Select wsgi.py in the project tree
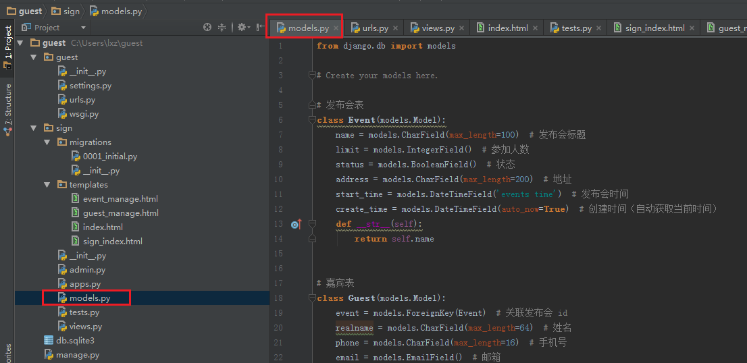 click(84, 114)
